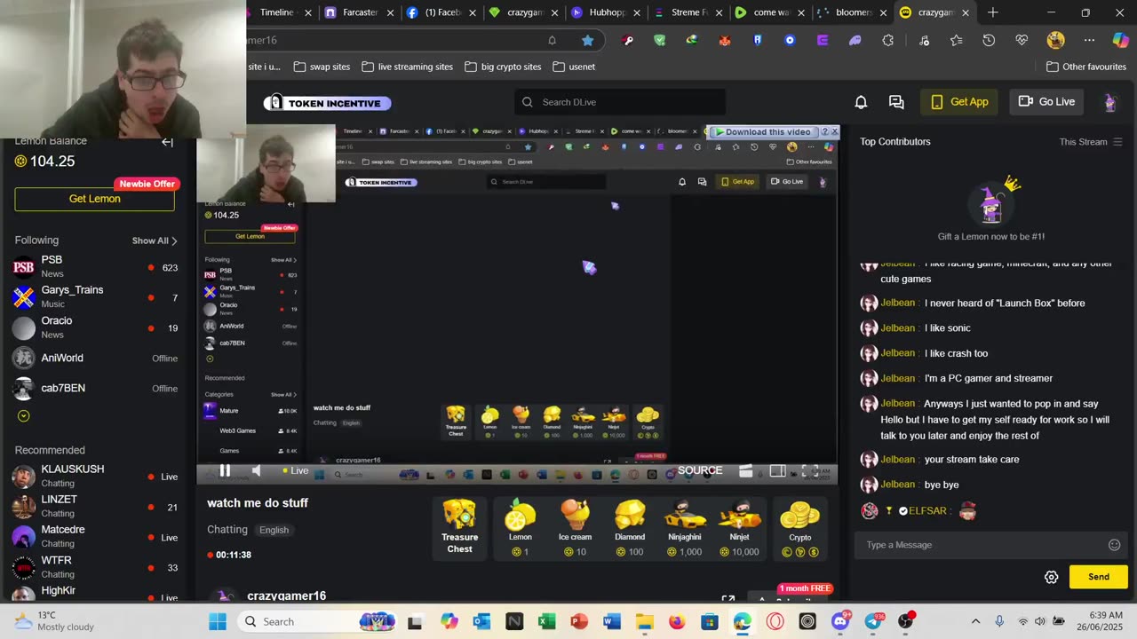Open Telegram from the taskbar

(873, 621)
